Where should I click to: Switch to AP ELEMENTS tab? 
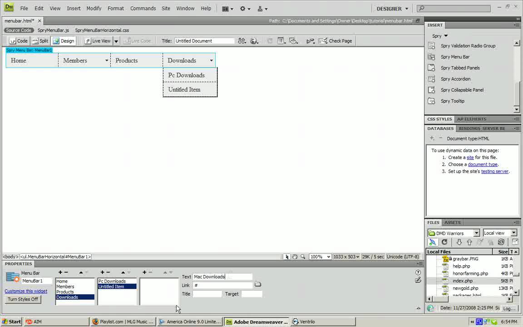[472, 119]
